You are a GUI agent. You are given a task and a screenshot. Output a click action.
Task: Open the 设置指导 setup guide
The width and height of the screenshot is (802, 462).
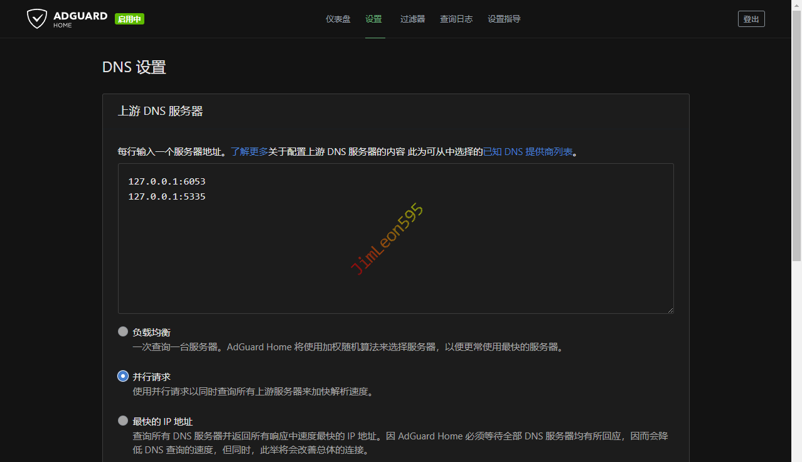click(x=504, y=19)
